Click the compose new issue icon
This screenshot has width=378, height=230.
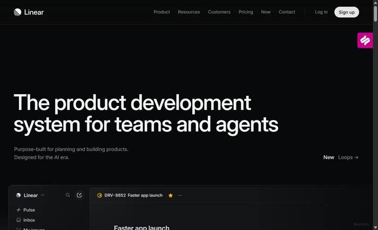coord(79,195)
